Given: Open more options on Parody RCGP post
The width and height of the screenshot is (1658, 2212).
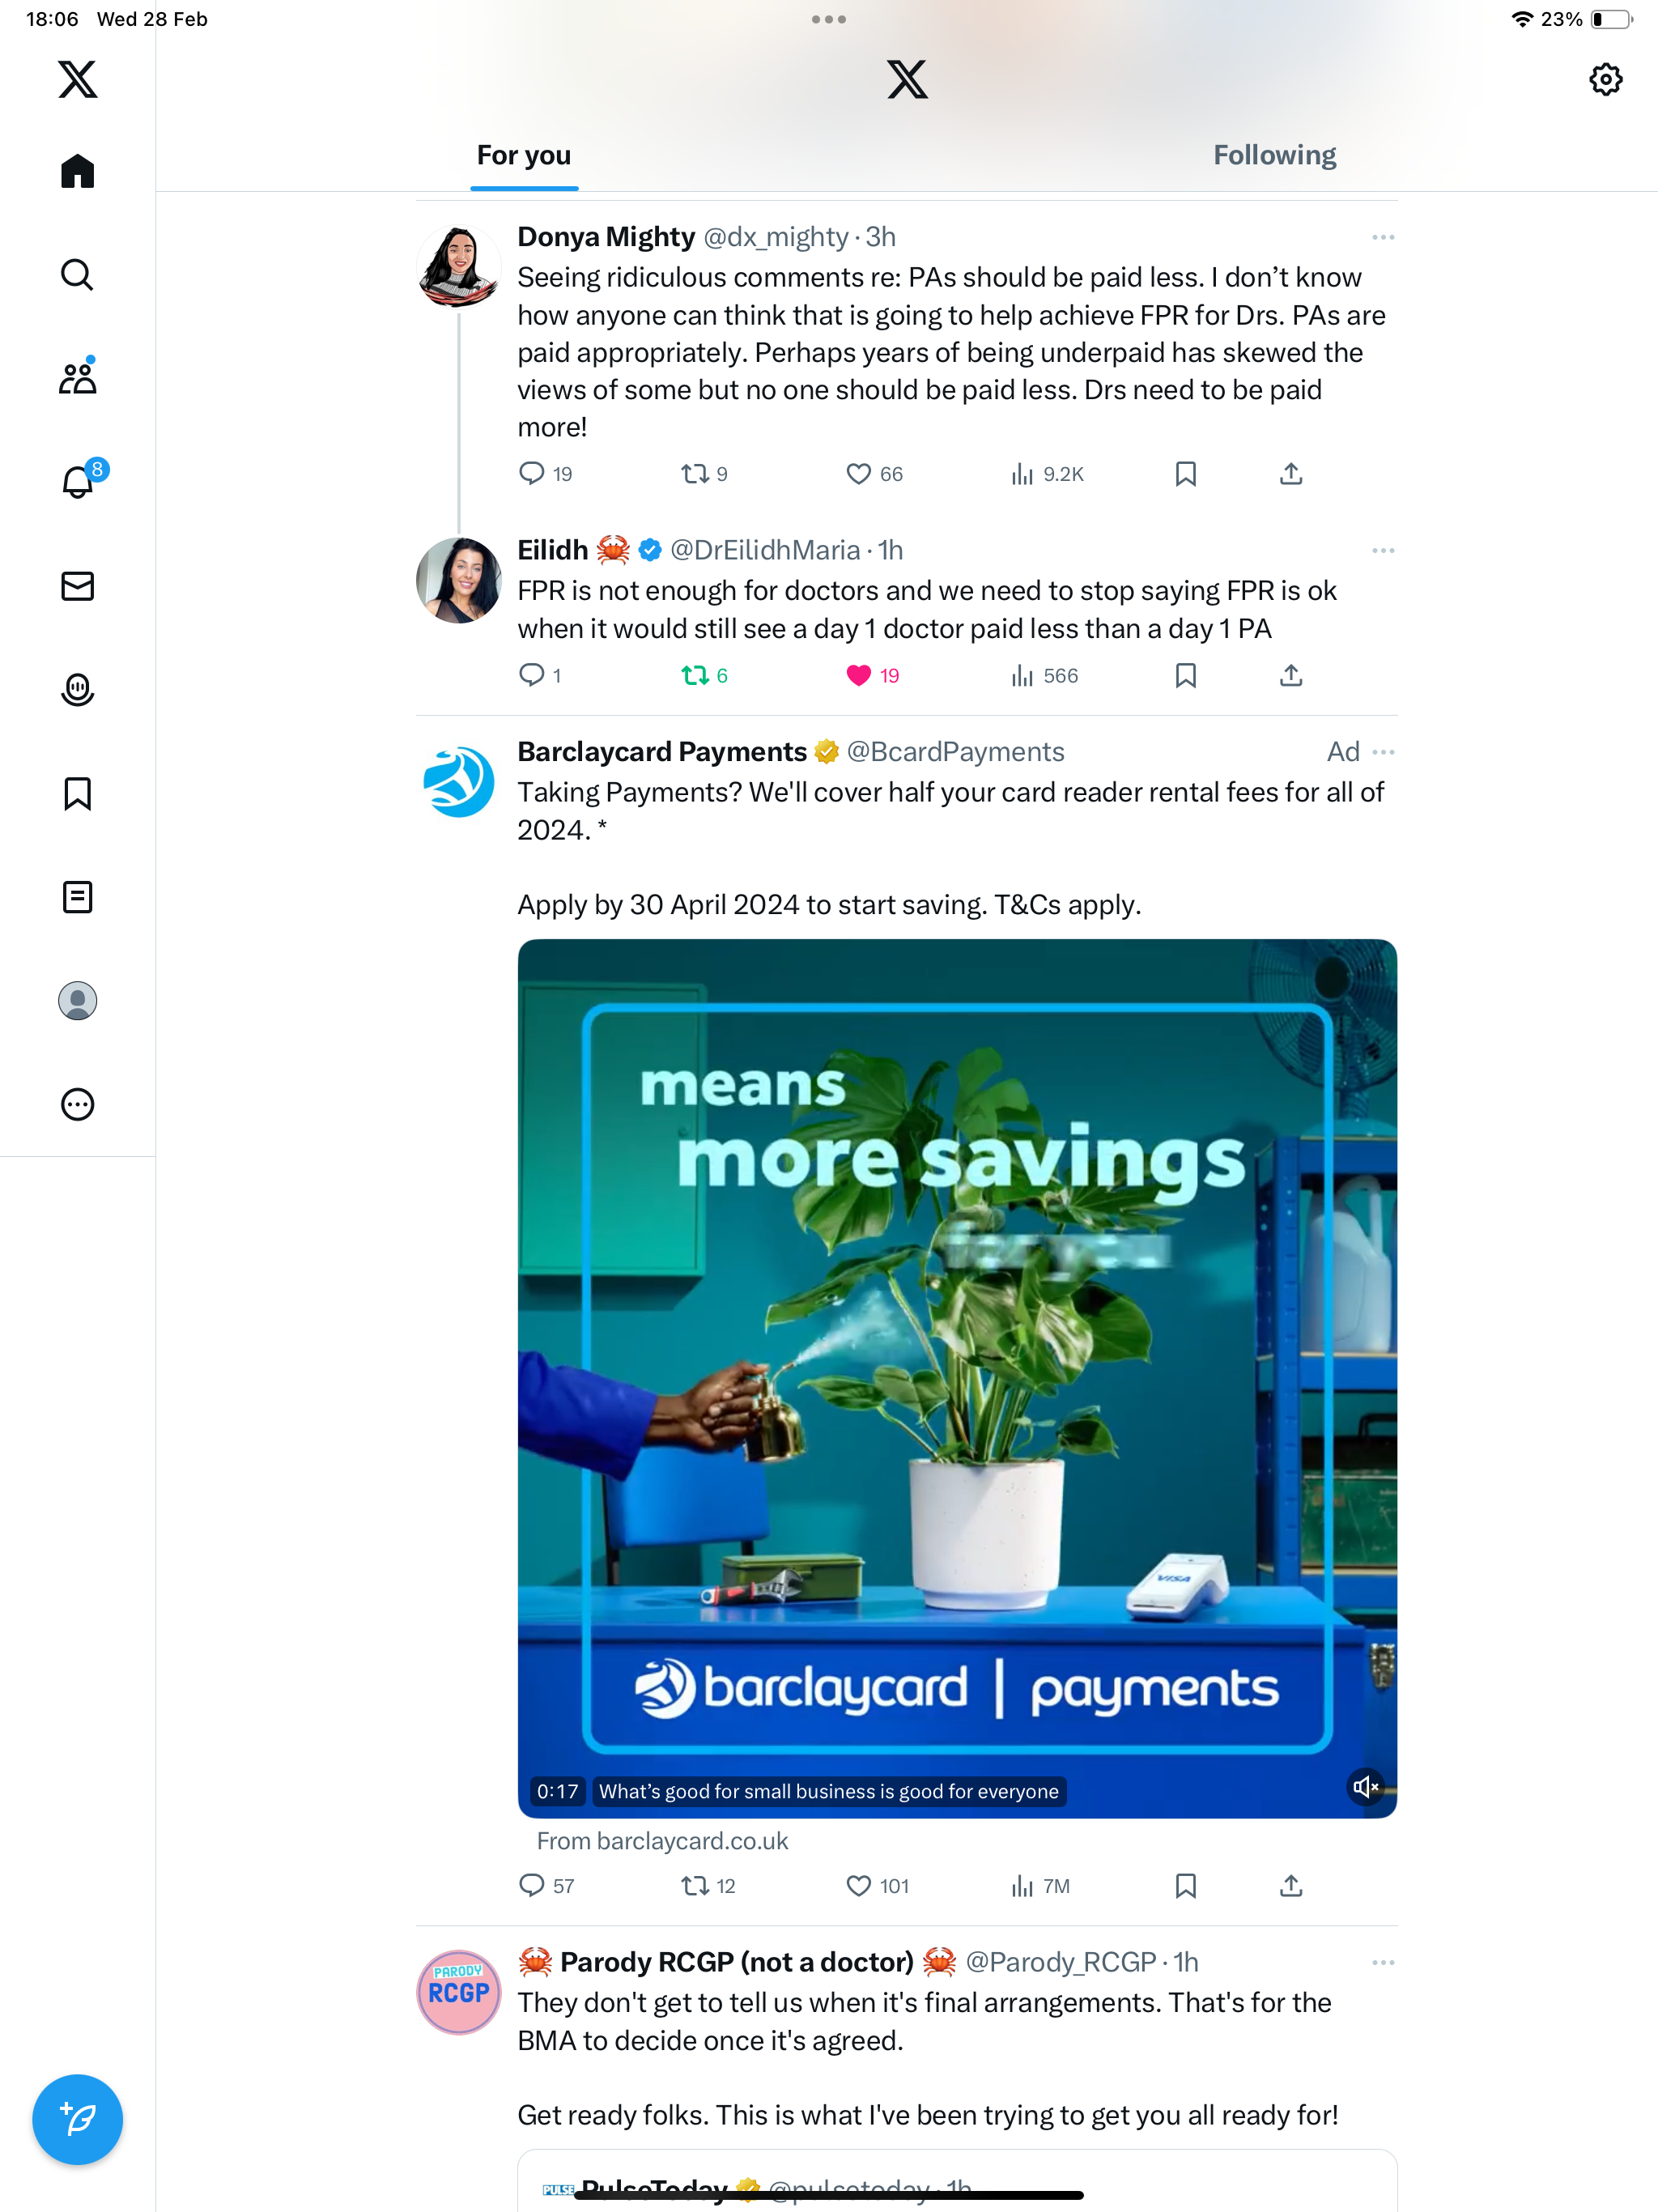Looking at the screenshot, I should tap(1383, 1962).
